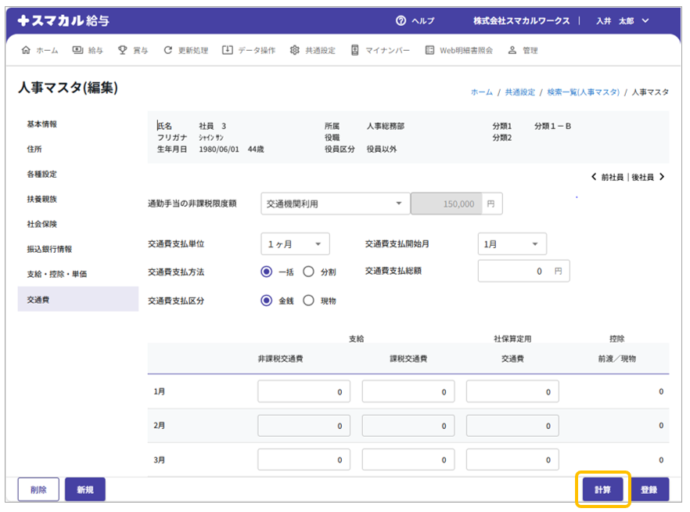
Task: Select the 分割 payment method radio button
Action: [308, 272]
